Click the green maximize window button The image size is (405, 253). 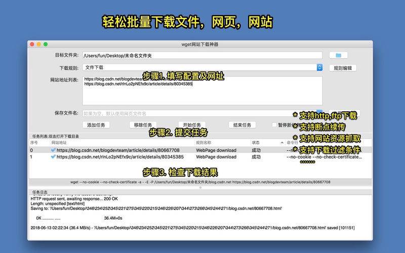point(46,44)
